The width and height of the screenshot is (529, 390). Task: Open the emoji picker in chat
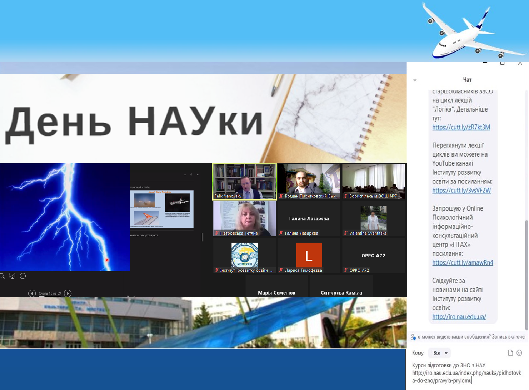(x=519, y=353)
